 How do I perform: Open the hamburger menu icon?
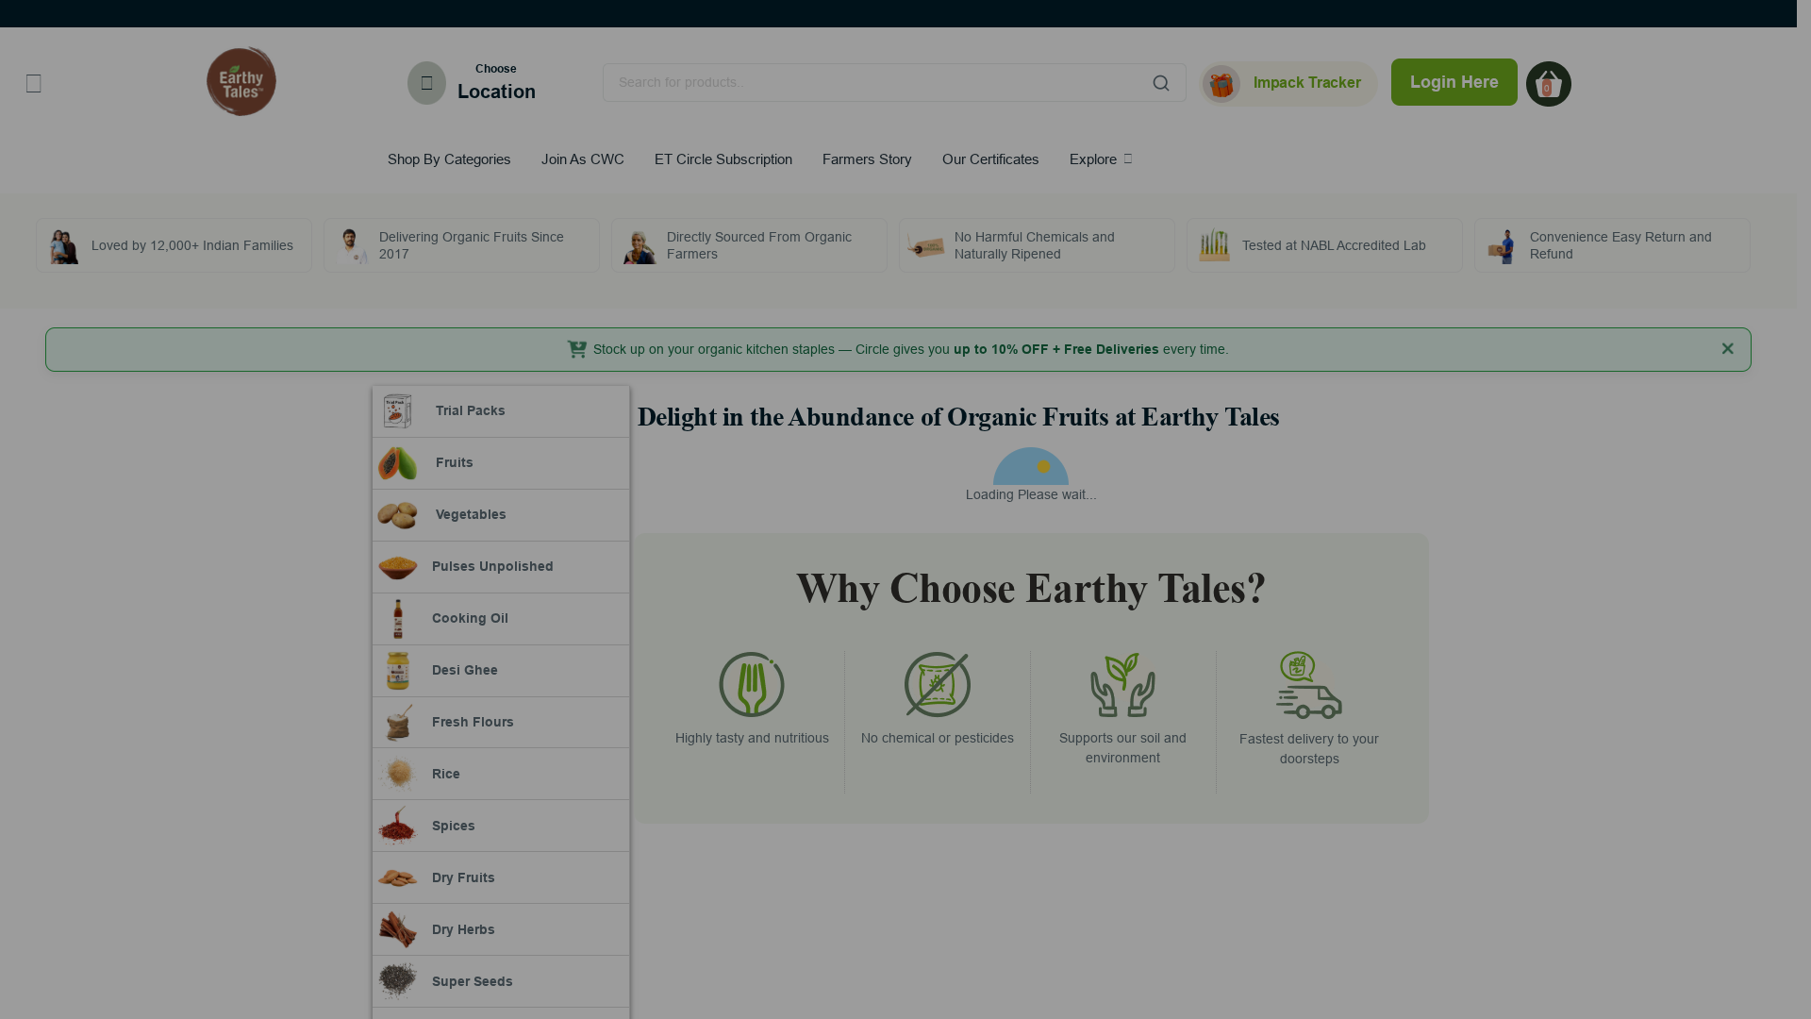34,84
